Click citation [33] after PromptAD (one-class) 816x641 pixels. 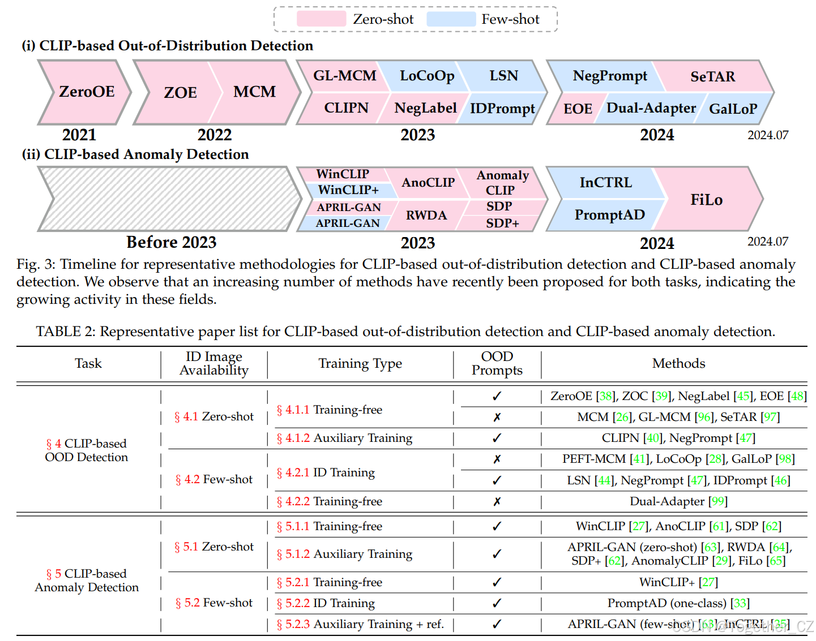pos(740,603)
